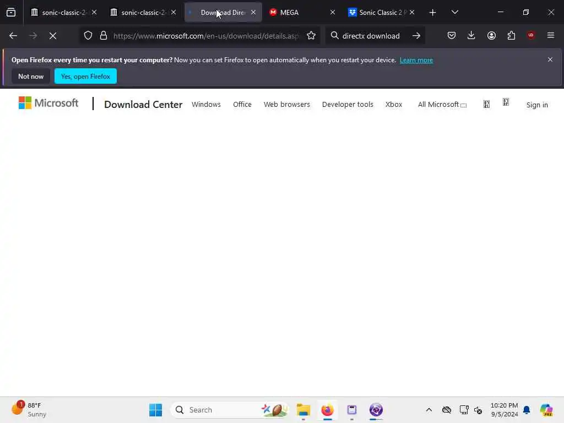Open the Download Center link
Image resolution: width=564 pixels, height=423 pixels.
pyautogui.click(x=143, y=104)
